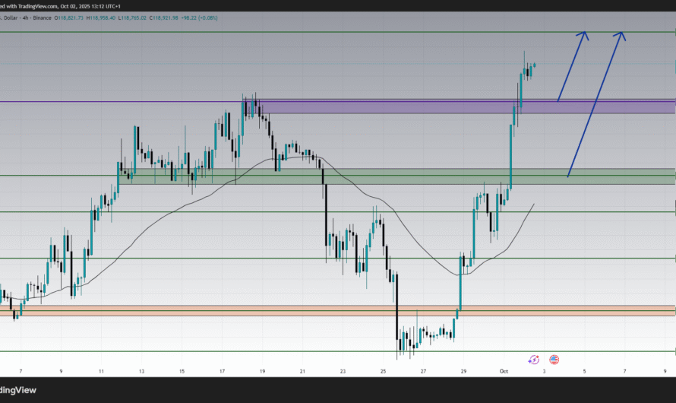Click the Oct 02, 2025 13:12 UTC+1 timestamp

pyautogui.click(x=90, y=7)
